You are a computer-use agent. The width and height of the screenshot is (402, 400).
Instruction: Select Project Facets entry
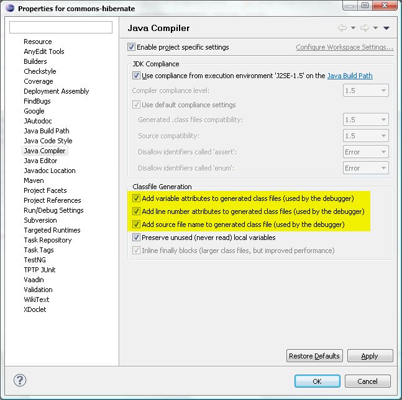click(45, 190)
